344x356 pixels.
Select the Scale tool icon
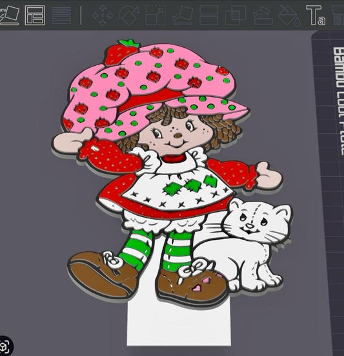click(x=156, y=16)
